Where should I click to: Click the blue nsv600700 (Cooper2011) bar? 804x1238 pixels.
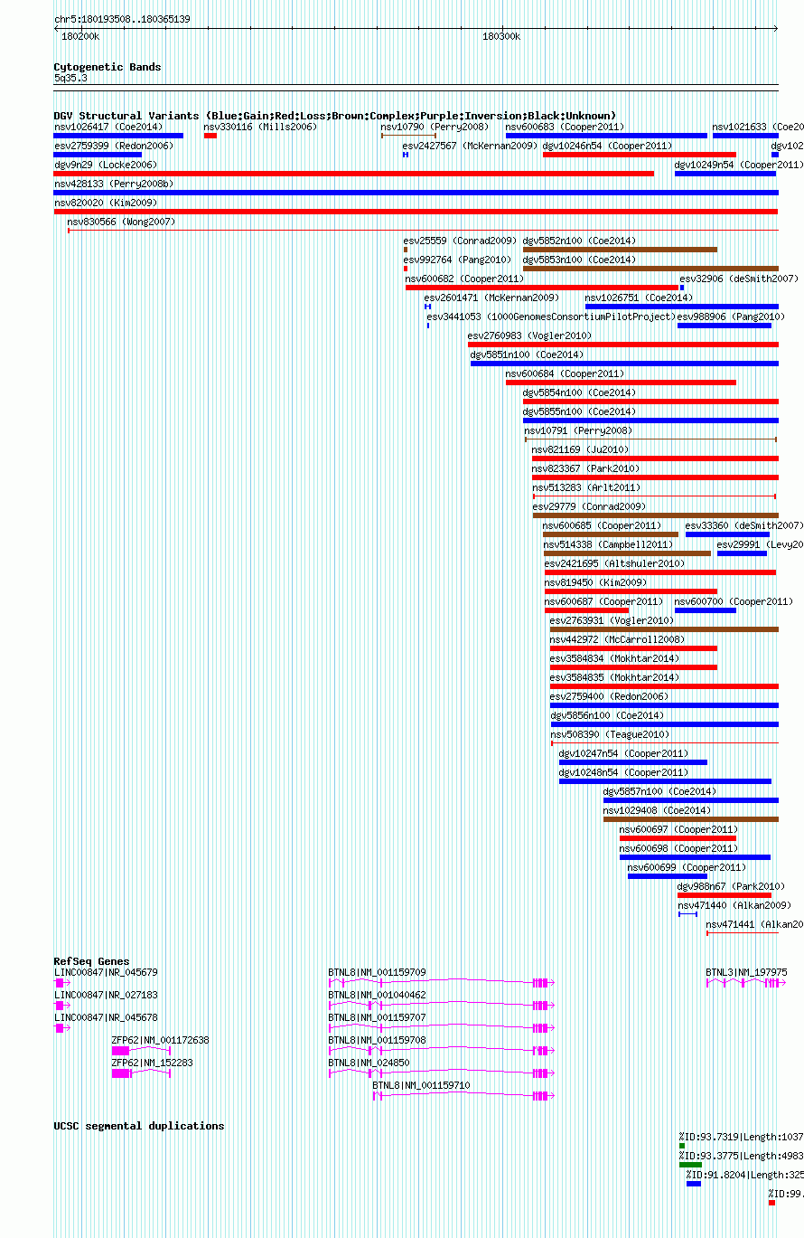click(x=706, y=610)
